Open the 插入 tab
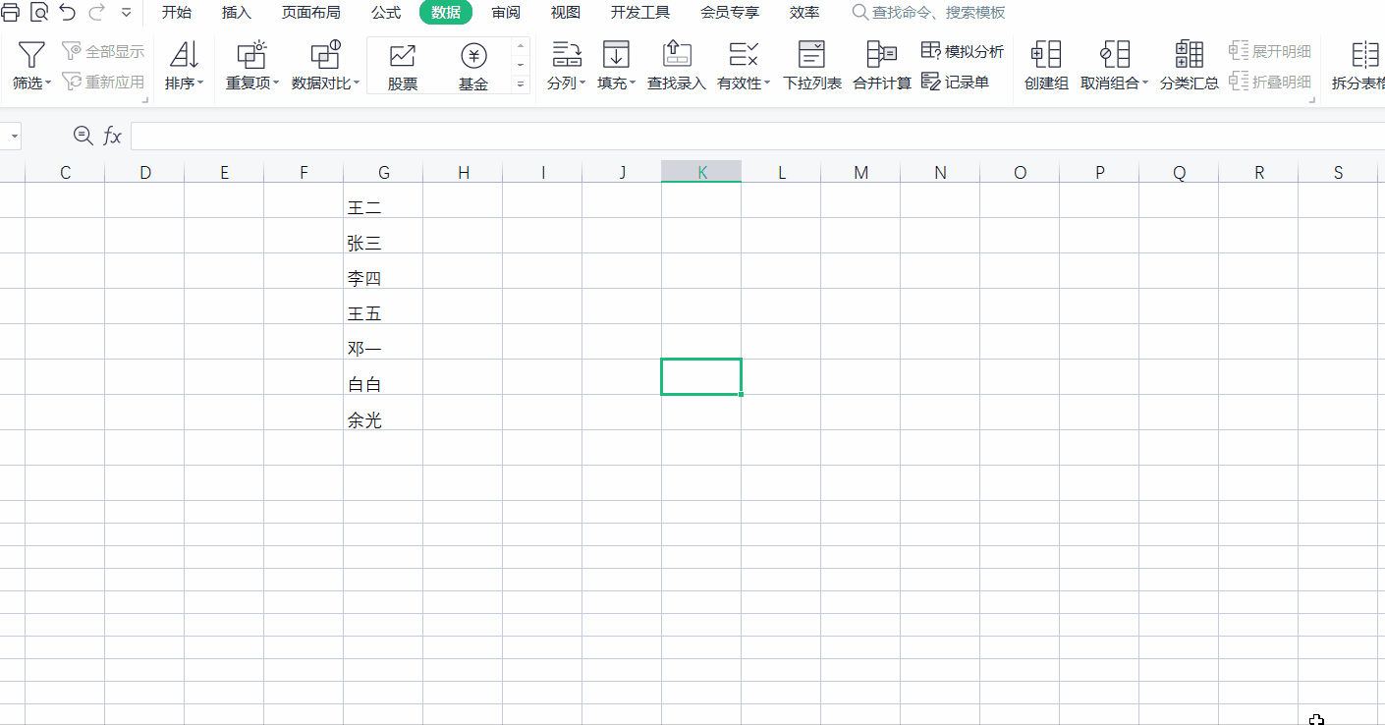 pos(237,13)
